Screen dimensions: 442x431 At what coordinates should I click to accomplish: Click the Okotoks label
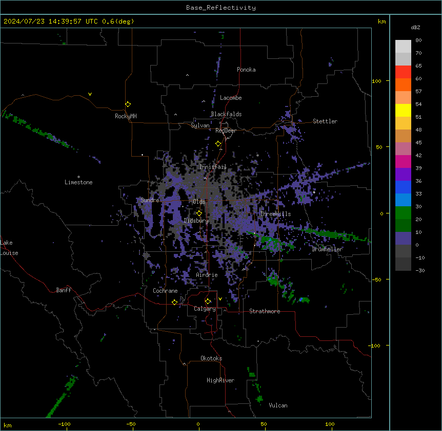(211, 358)
